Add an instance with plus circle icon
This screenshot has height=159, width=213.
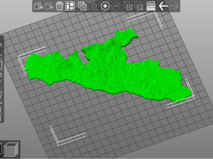105,6
